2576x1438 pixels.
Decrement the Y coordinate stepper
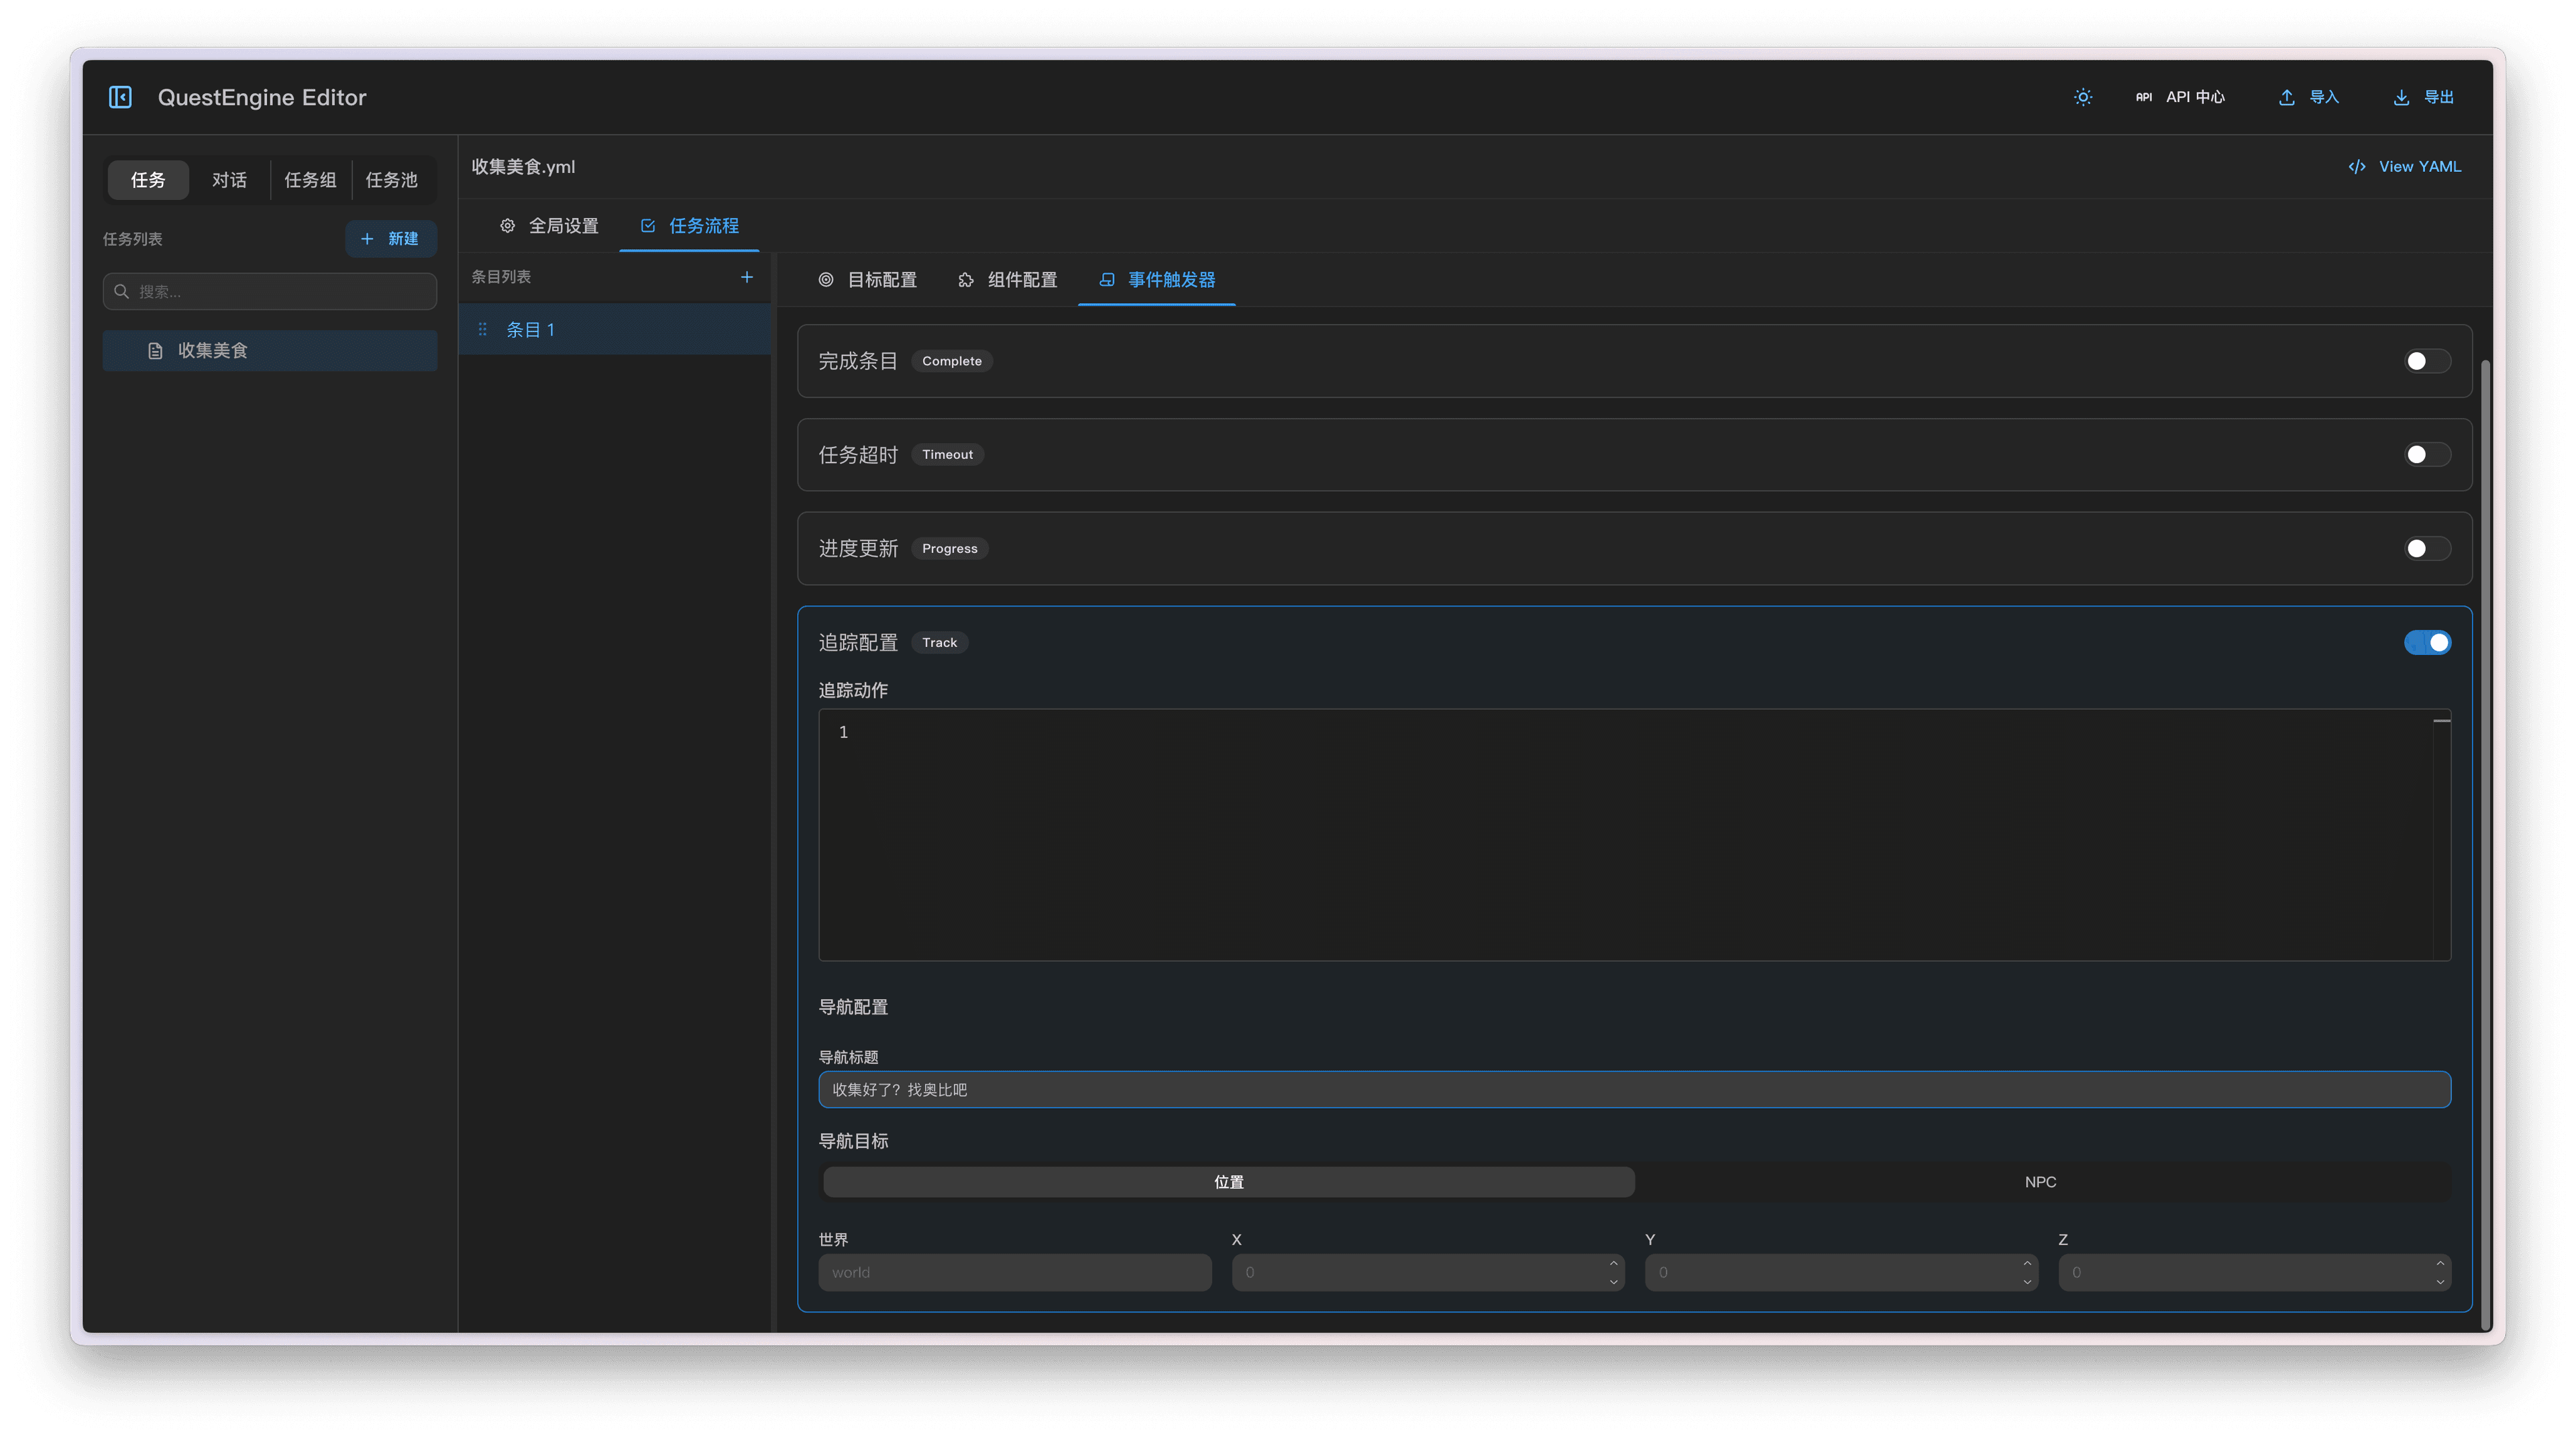coord(2027,1282)
